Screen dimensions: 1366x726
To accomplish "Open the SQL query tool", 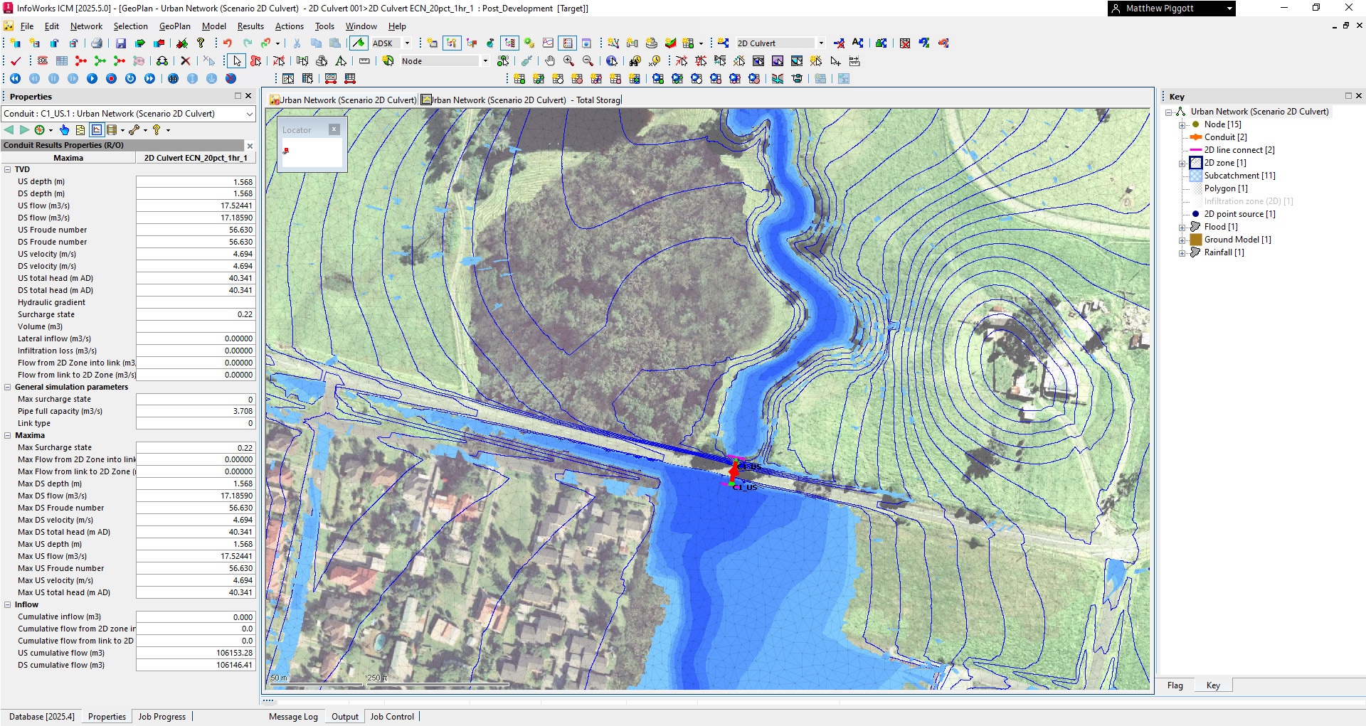I will [43, 61].
